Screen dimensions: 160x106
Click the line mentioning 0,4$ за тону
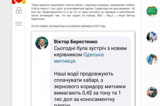[x=87, y=93]
